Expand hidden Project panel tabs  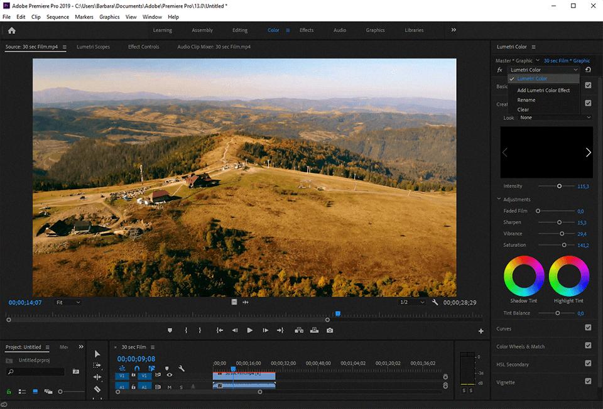81,347
